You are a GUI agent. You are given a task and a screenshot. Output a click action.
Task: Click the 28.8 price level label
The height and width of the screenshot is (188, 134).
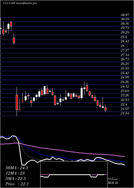pos(124,37)
